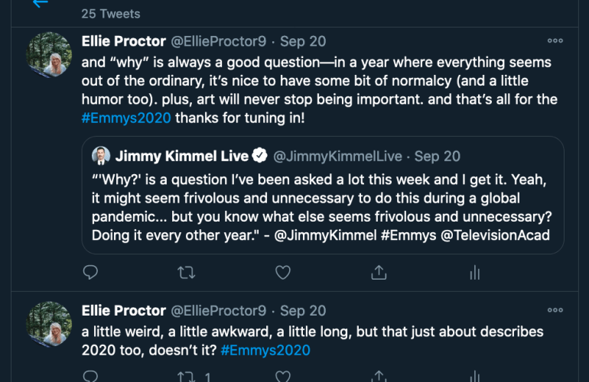Click the back arrow icon
The width and height of the screenshot is (589, 382).
pos(41,4)
